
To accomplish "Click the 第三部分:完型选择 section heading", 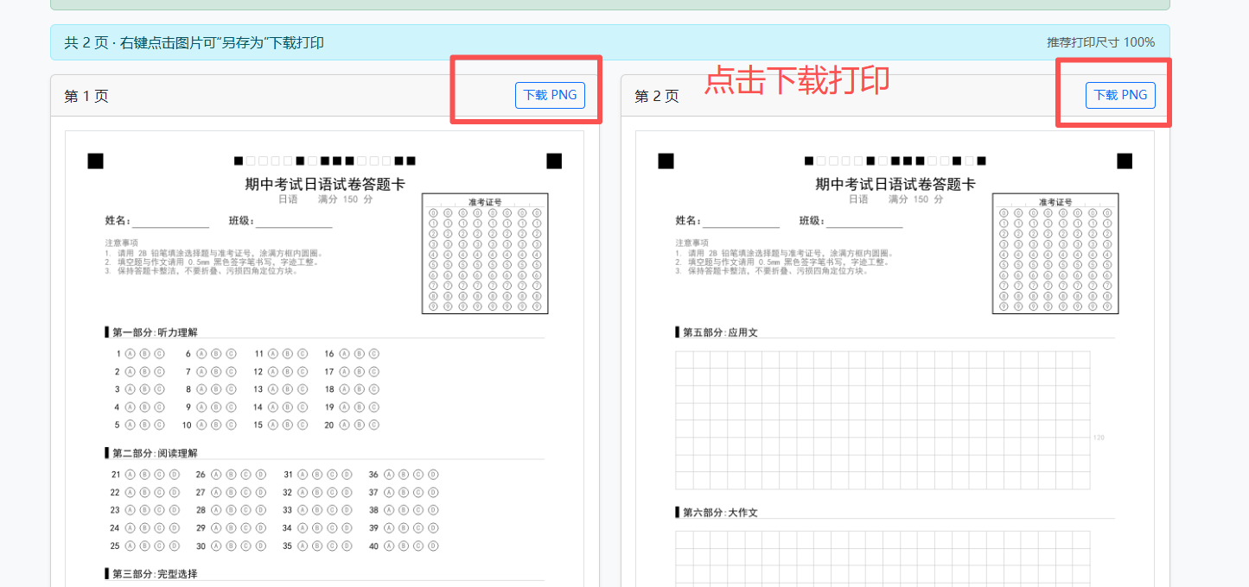I will pos(155,574).
